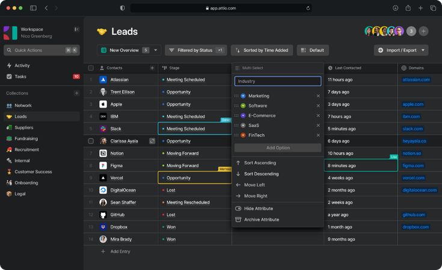Screen dimensions: 442x270
Task: Show the tab overview icon in Safari
Action: click(x=433, y=8)
